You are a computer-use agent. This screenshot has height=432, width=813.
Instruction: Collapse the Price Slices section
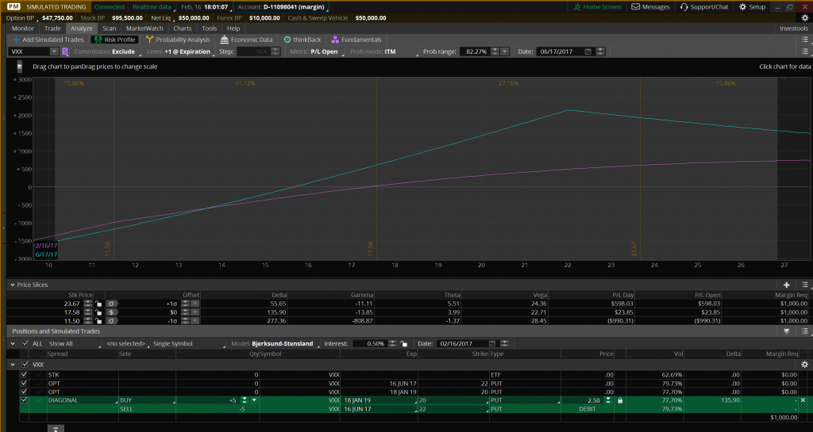[11, 285]
